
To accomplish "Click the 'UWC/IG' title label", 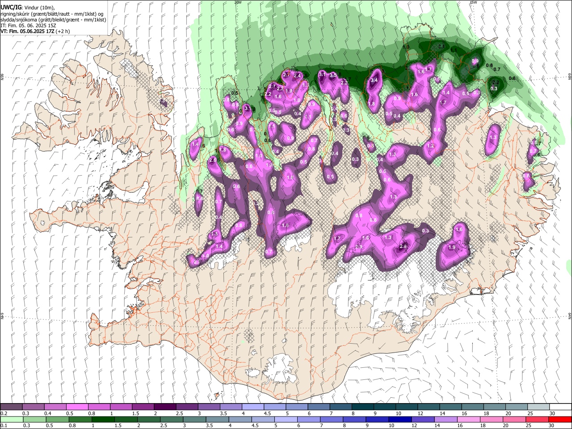I will click(x=11, y=7).
